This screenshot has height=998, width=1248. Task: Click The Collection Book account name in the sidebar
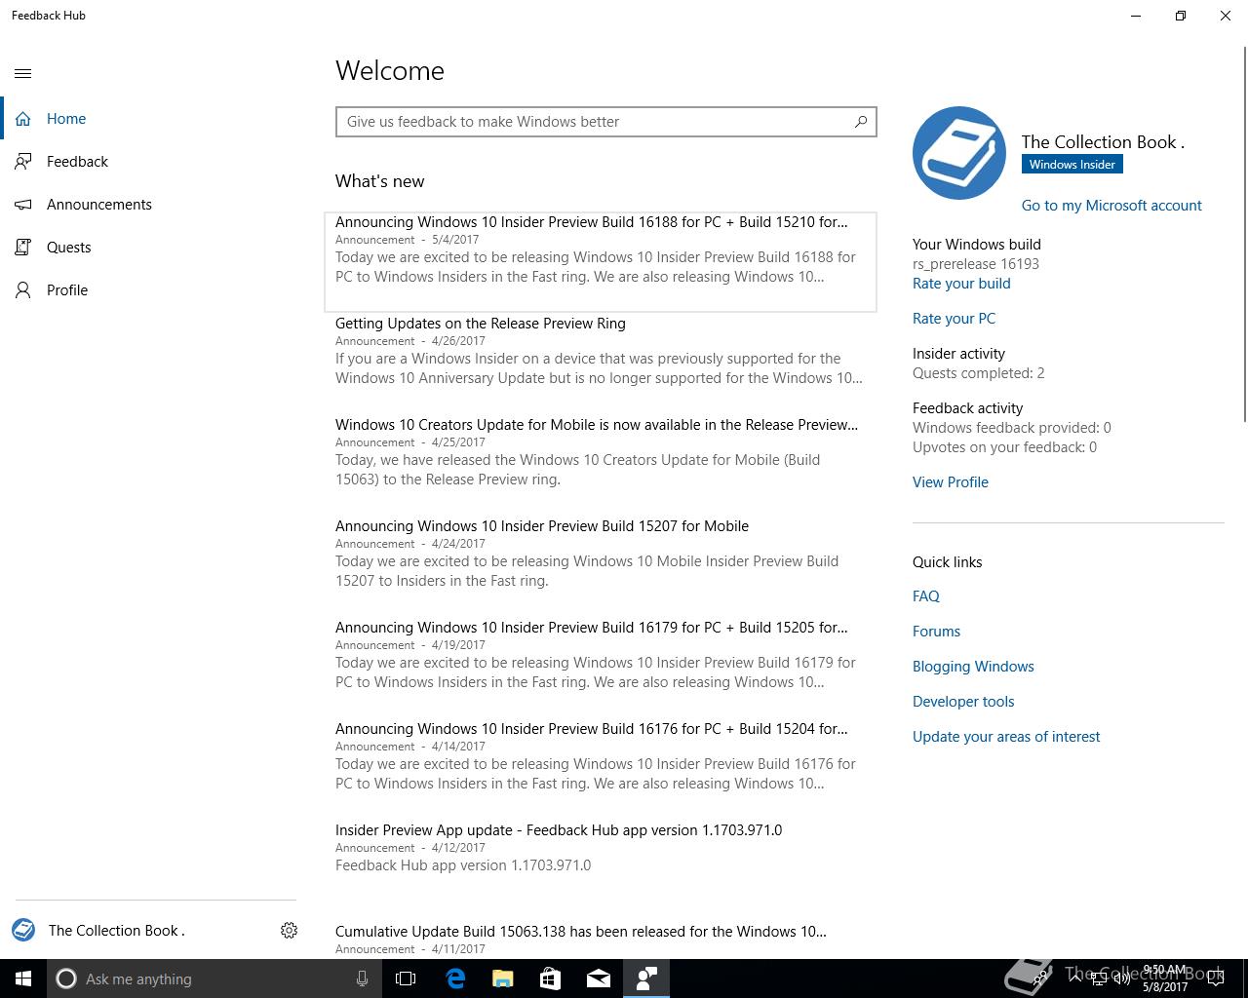116,931
